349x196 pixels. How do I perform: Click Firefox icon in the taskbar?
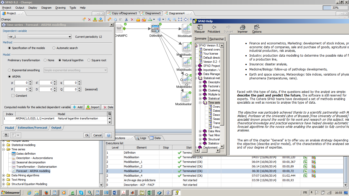coord(46,193)
